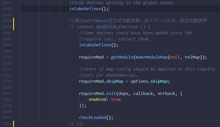The image size is (220, 127).
Task: Click line number 1456 in the gutter
Action: pos(7,93)
